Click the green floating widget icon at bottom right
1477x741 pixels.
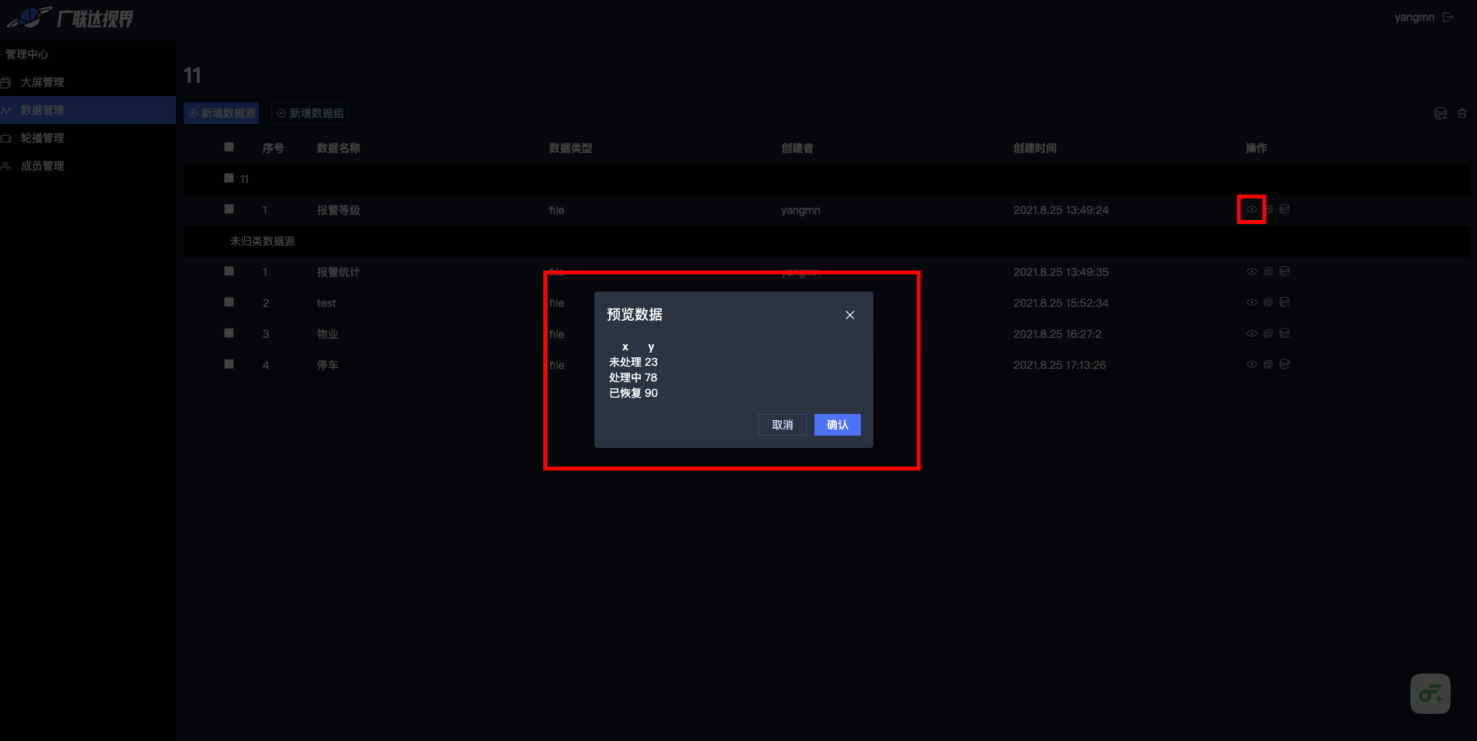click(1430, 694)
